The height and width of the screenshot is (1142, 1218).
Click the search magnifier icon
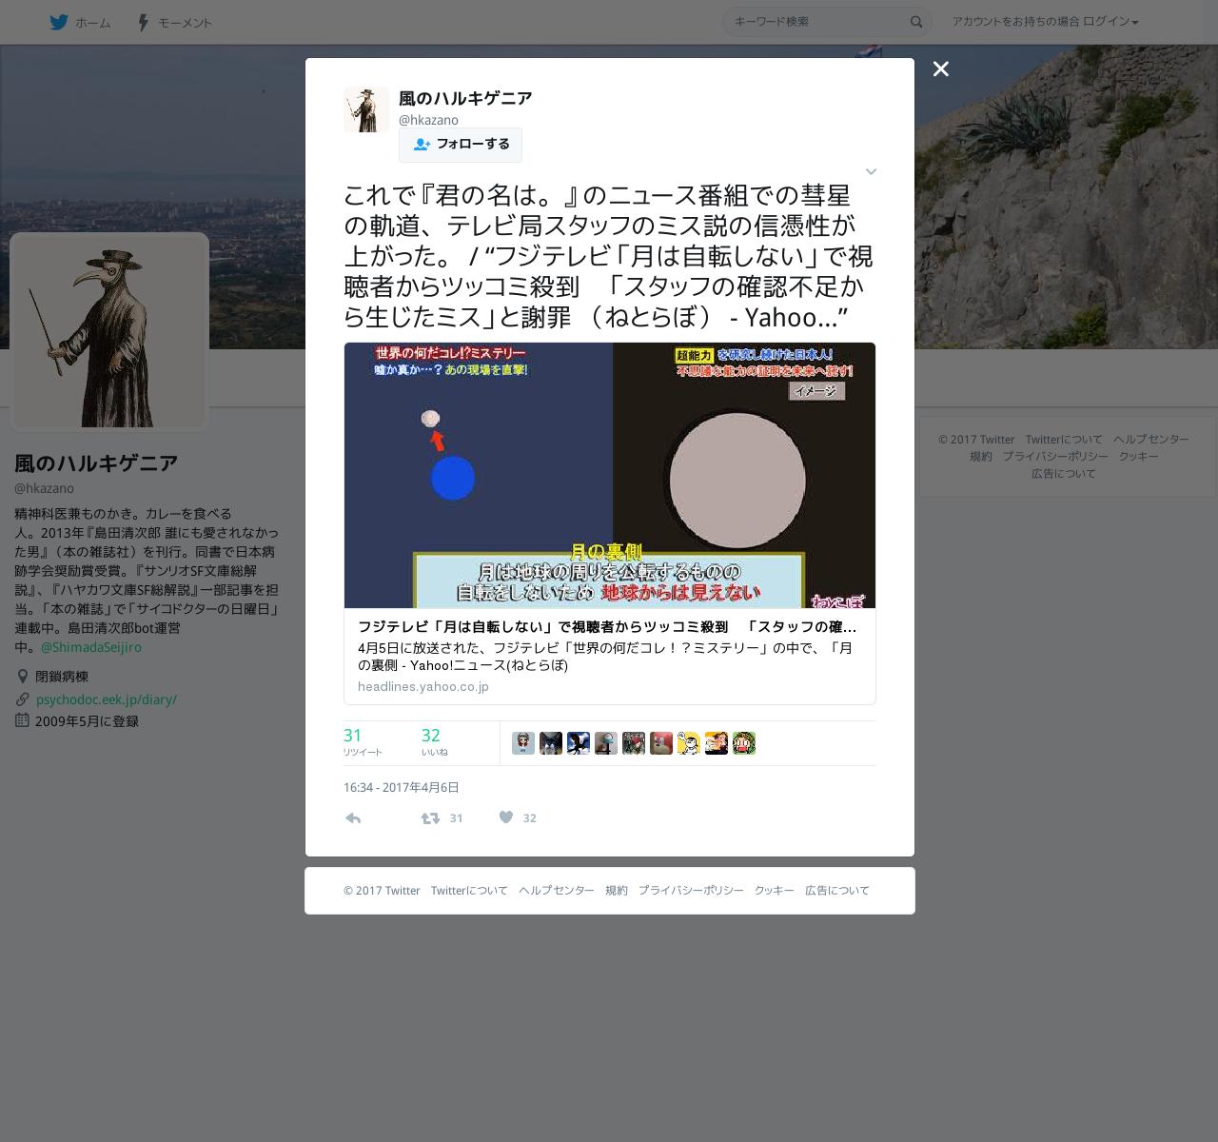916,22
